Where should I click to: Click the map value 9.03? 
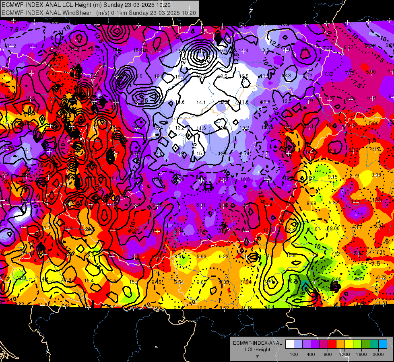[247, 307]
